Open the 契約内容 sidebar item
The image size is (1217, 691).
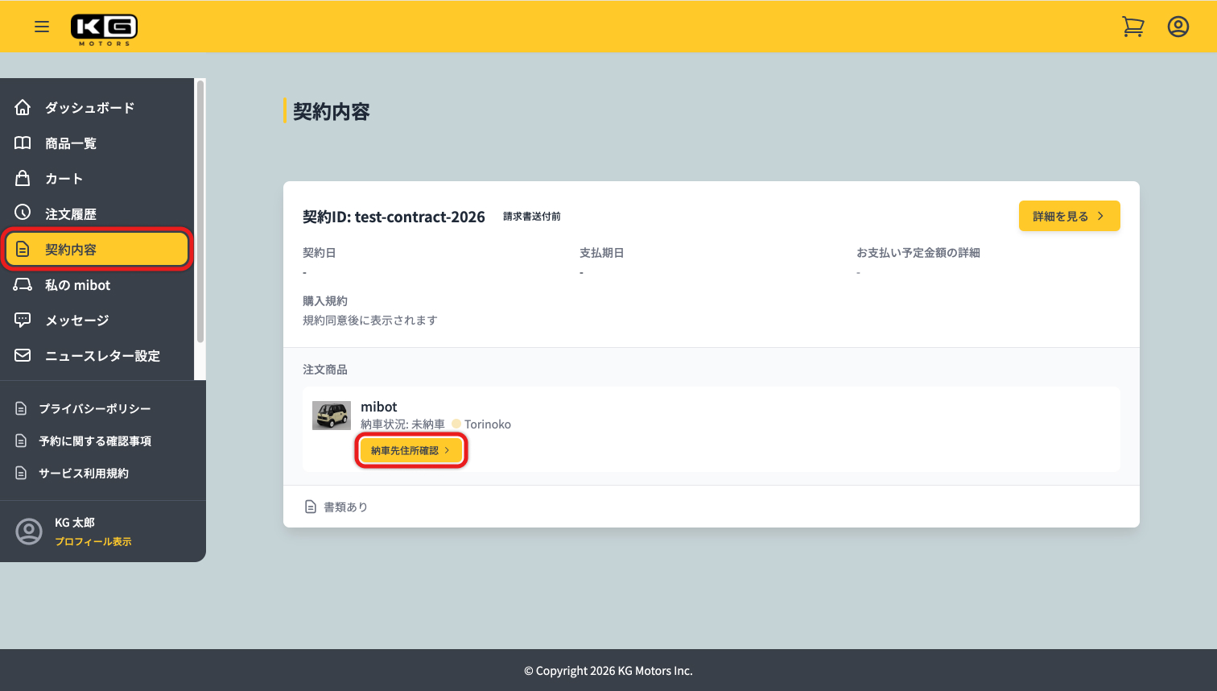click(97, 249)
